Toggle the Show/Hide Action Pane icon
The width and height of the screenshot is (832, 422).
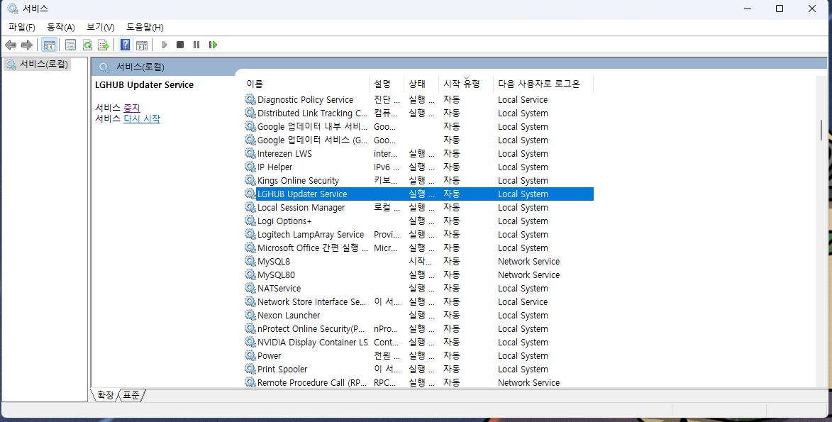[142, 44]
